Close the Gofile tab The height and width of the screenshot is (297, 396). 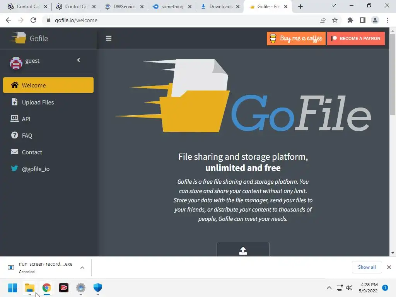[x=286, y=7]
